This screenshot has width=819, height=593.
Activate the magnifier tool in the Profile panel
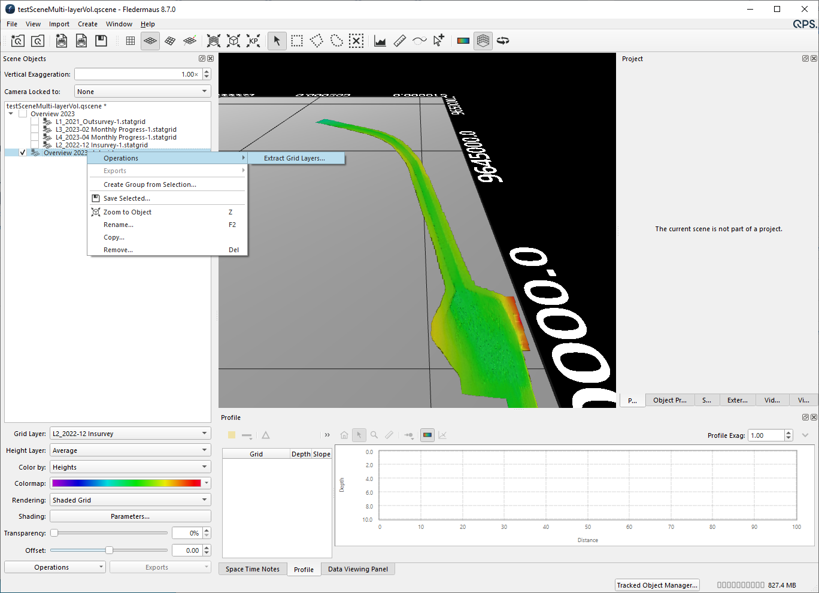click(x=374, y=435)
